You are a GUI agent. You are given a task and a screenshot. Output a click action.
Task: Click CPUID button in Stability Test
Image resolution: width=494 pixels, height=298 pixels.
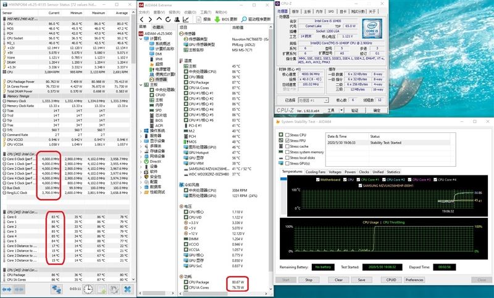[391, 280]
